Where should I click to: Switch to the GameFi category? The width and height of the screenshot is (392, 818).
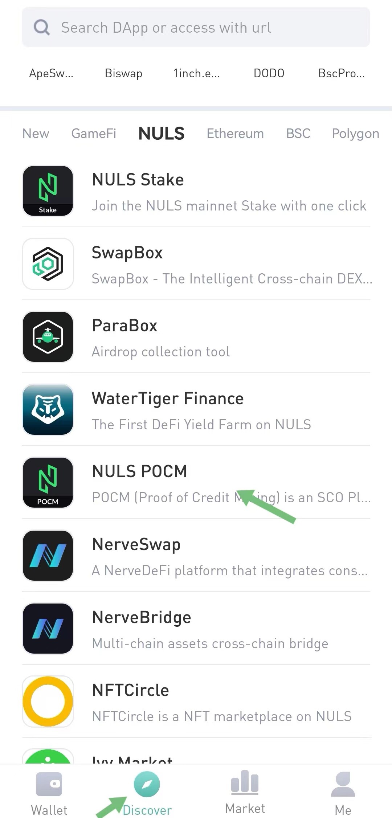[x=94, y=134]
